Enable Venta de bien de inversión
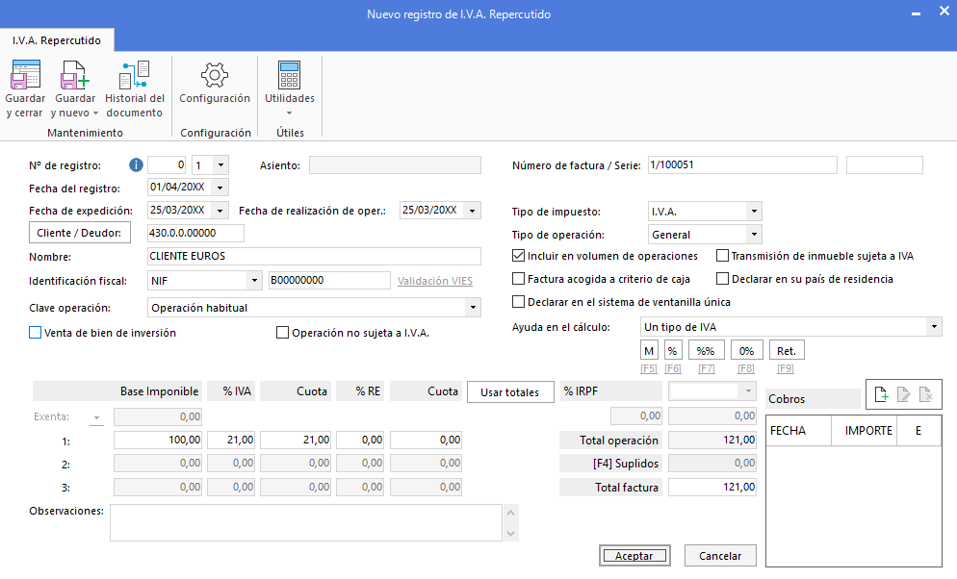 click(36, 333)
